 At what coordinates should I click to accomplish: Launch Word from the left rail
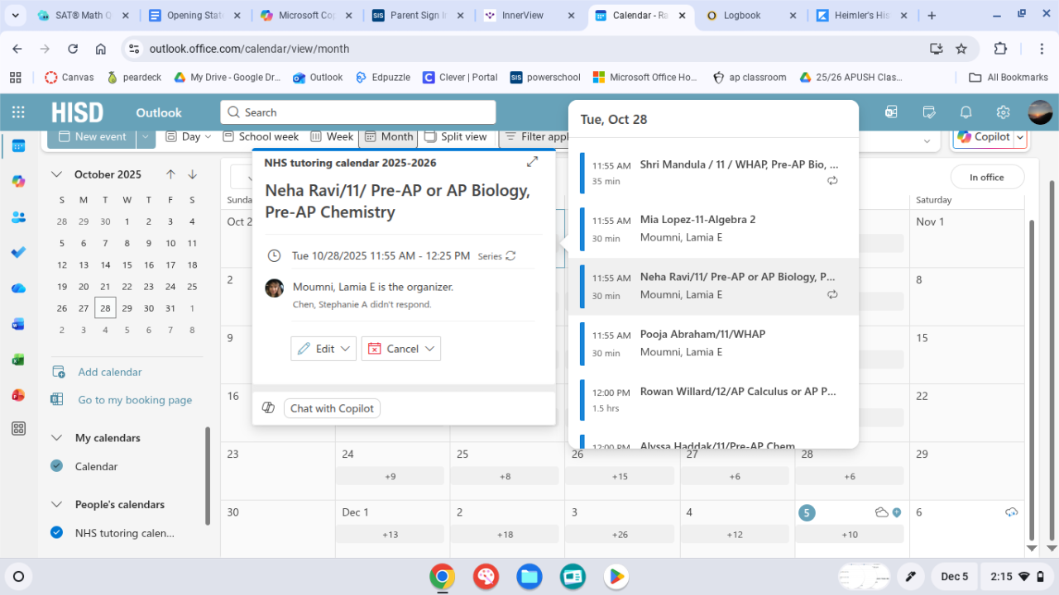18,324
